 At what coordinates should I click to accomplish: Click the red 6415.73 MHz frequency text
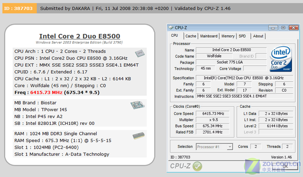point(46,92)
